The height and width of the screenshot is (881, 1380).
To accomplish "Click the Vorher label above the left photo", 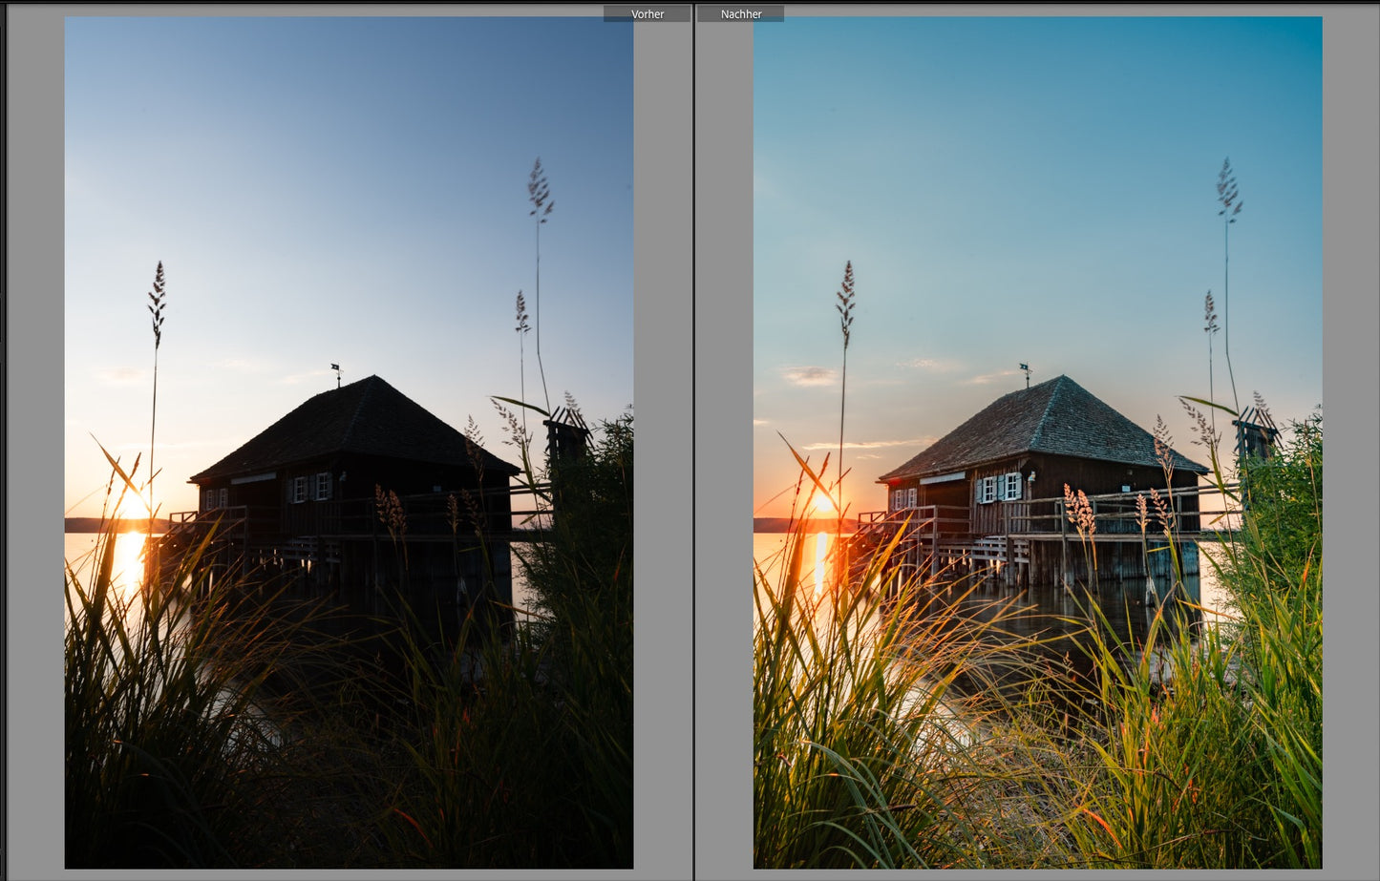I will pyautogui.click(x=647, y=13).
